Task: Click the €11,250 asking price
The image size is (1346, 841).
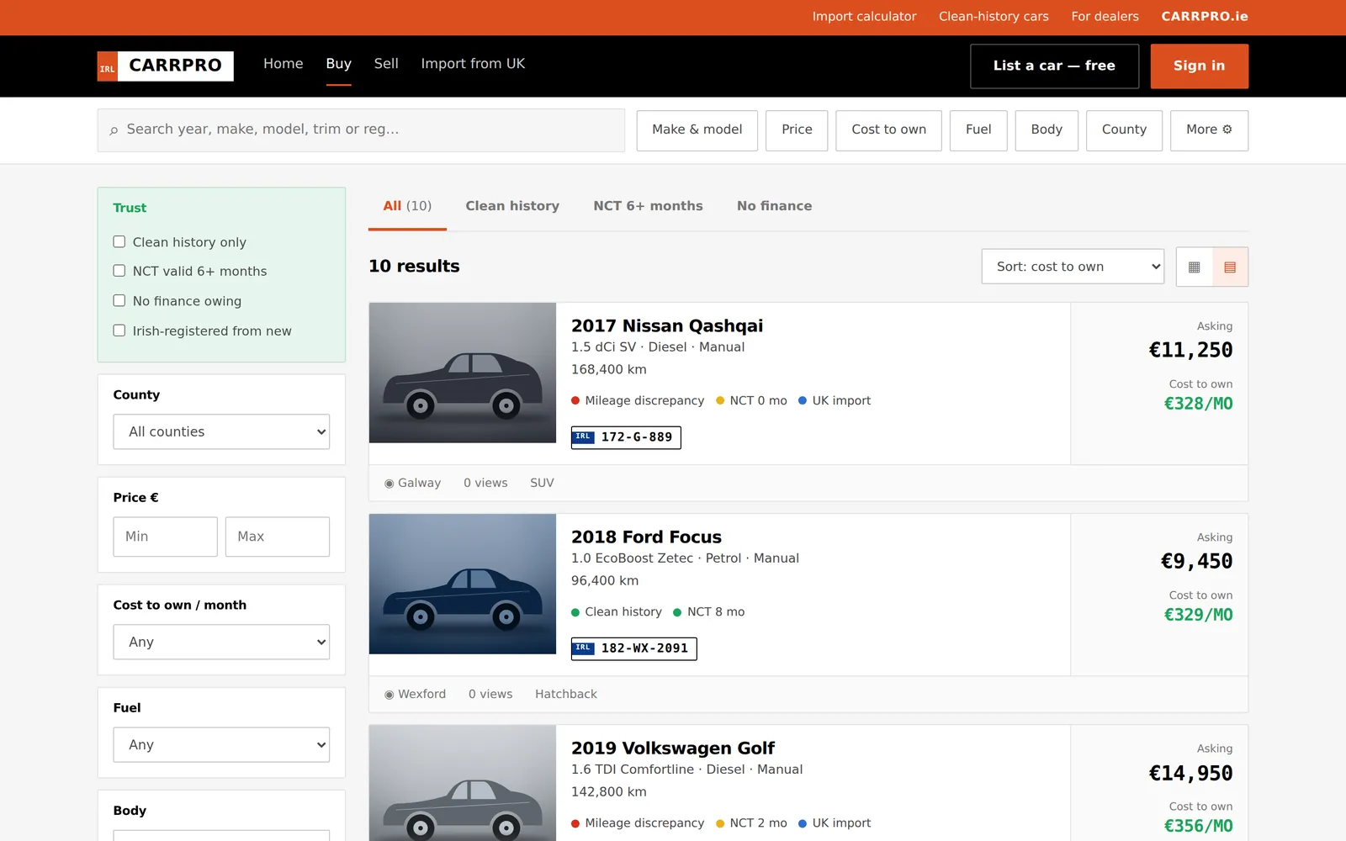Action: coord(1190,350)
